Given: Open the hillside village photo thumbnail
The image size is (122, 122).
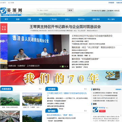Looking at the screenshot, I should 10,99.
